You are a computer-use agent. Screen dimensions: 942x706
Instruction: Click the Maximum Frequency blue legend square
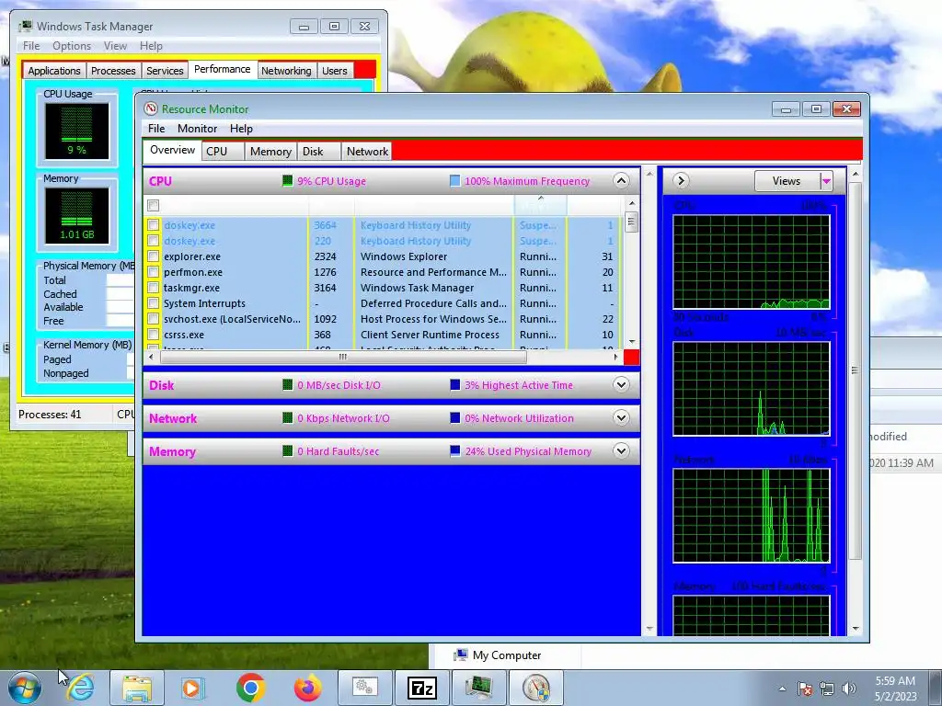[x=454, y=181]
